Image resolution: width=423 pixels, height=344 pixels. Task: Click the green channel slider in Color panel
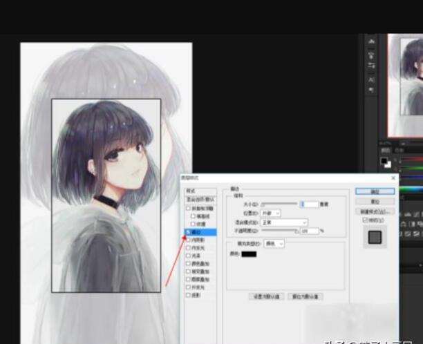click(411, 169)
